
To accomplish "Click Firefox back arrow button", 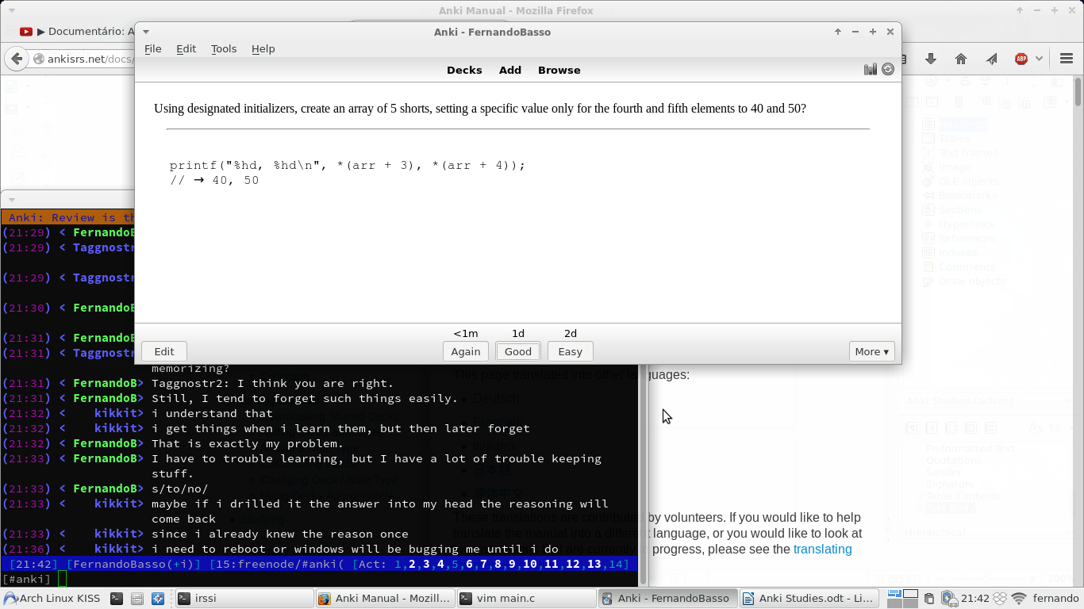I will pyautogui.click(x=16, y=59).
